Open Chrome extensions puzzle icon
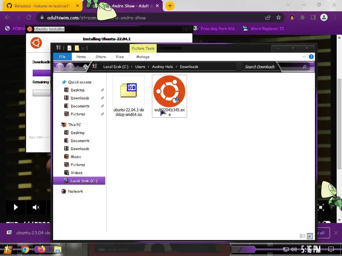The width and height of the screenshot is (342, 256). click(x=302, y=17)
